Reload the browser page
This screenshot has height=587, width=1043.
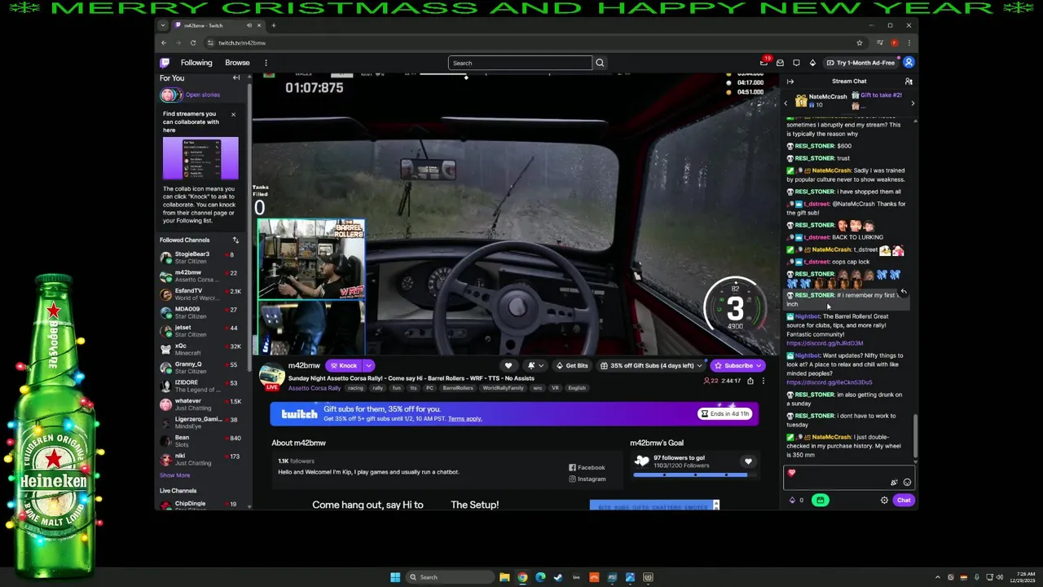193,42
